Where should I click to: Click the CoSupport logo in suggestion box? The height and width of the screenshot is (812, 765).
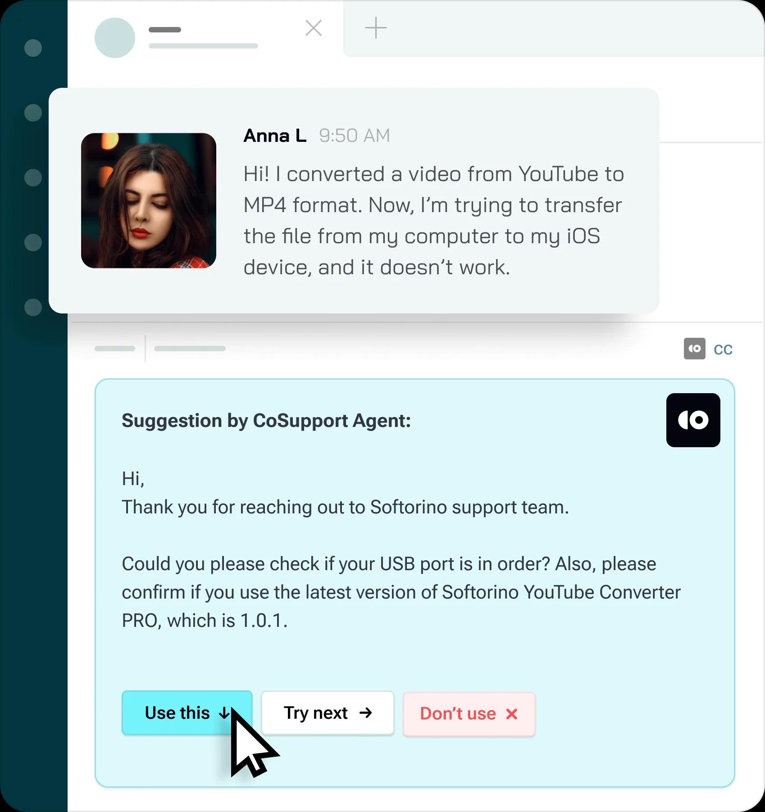pos(693,420)
